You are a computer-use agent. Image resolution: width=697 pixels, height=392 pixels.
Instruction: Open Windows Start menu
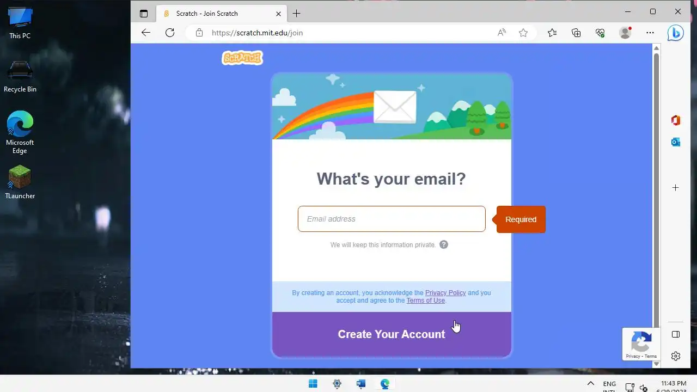[313, 384]
